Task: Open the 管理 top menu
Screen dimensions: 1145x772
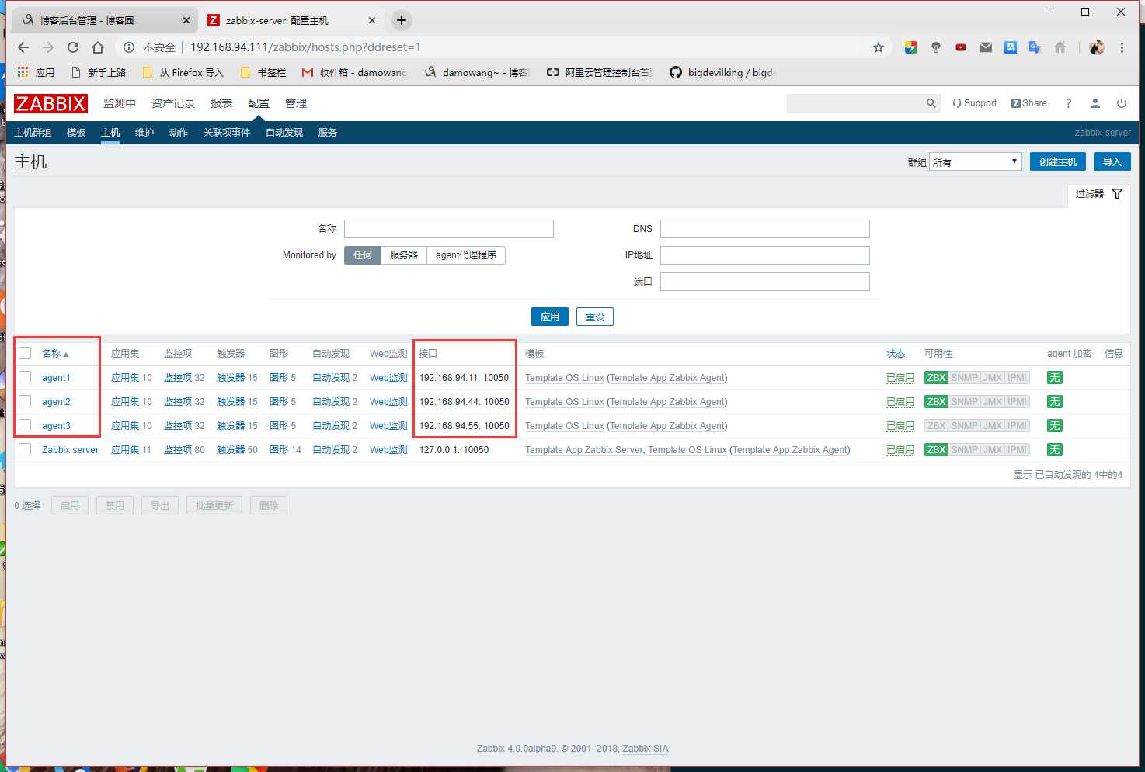Action: point(296,103)
